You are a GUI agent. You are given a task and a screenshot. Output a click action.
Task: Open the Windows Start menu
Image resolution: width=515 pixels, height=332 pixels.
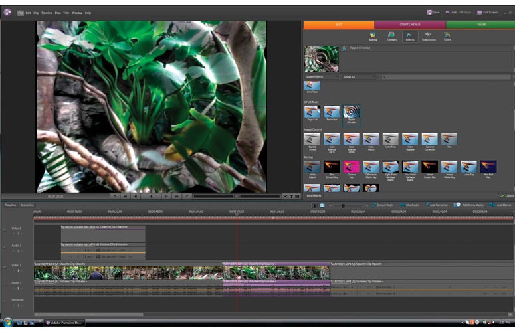pos(7,323)
